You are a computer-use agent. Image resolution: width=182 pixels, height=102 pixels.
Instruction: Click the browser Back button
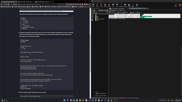pyautogui.click(x=1, y=4)
